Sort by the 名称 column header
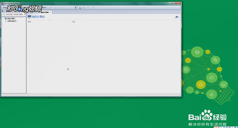 pyautogui.click(x=49, y=22)
